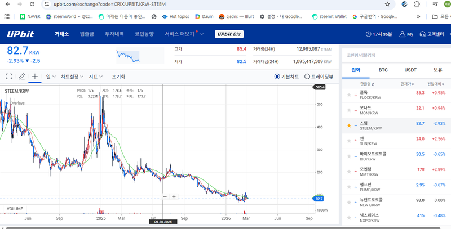Click the 초기화 reset button

tap(118, 77)
